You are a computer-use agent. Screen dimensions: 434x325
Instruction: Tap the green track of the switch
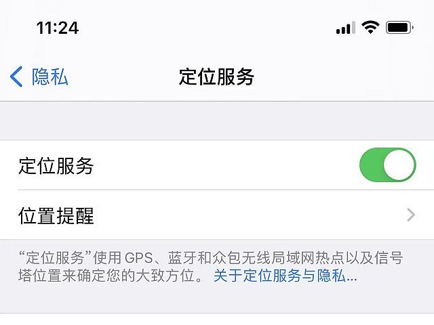tap(372, 165)
